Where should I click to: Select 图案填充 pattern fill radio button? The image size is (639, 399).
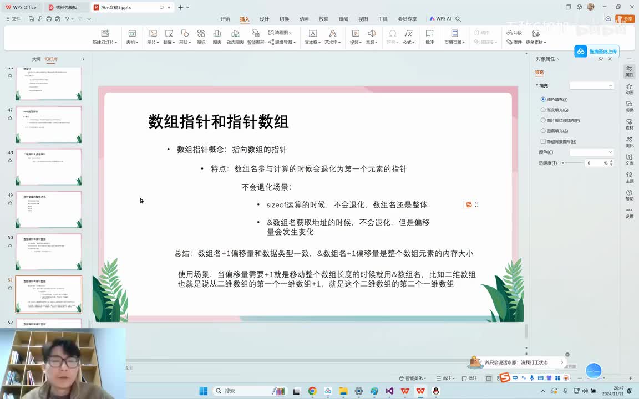[x=543, y=131]
